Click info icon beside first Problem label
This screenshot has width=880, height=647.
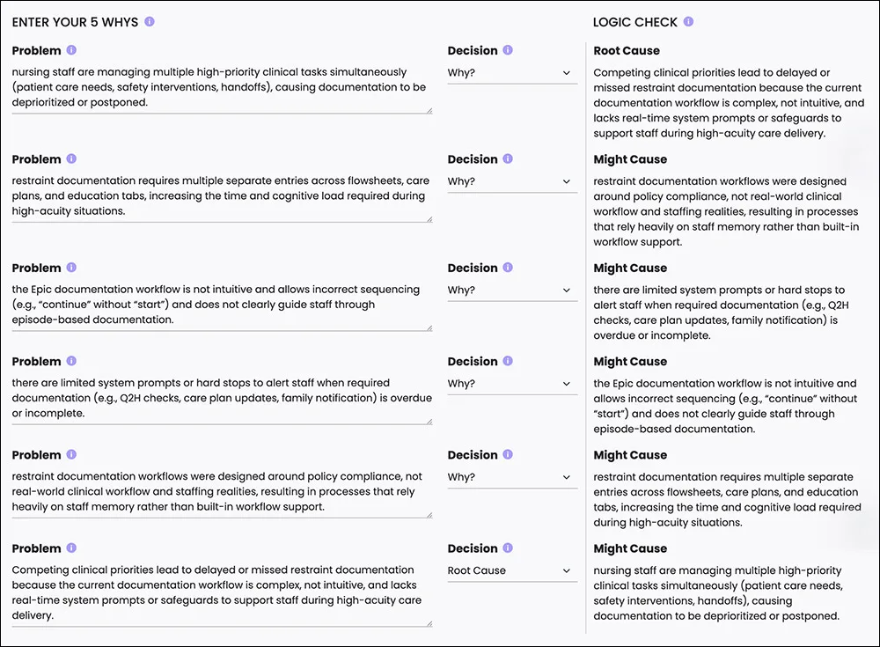coord(71,50)
